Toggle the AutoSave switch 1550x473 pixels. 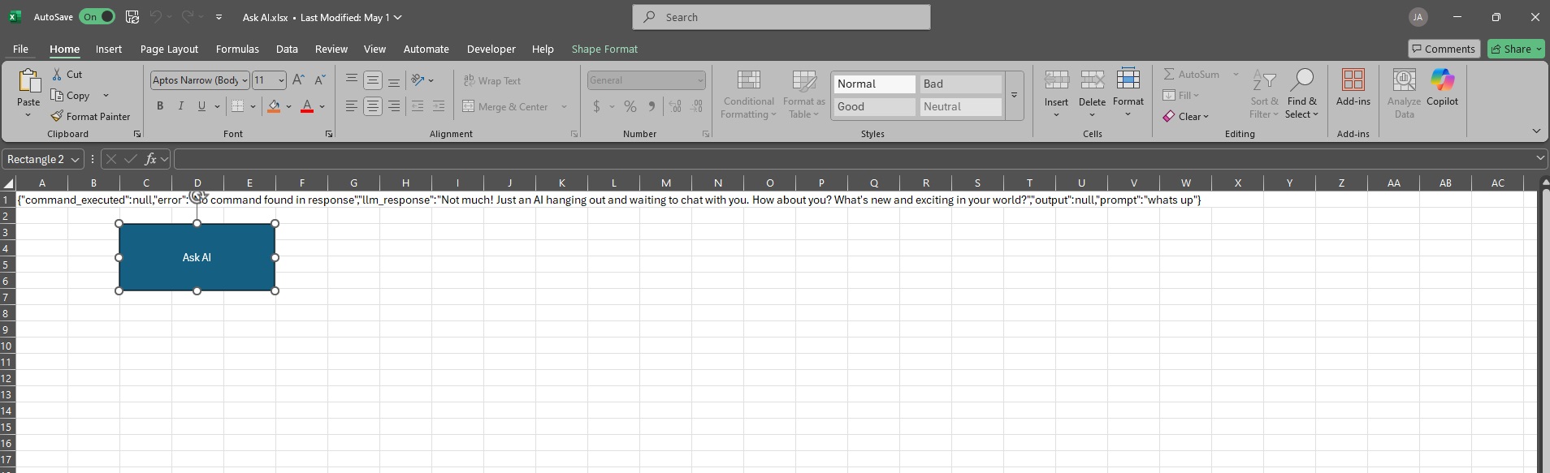click(97, 17)
